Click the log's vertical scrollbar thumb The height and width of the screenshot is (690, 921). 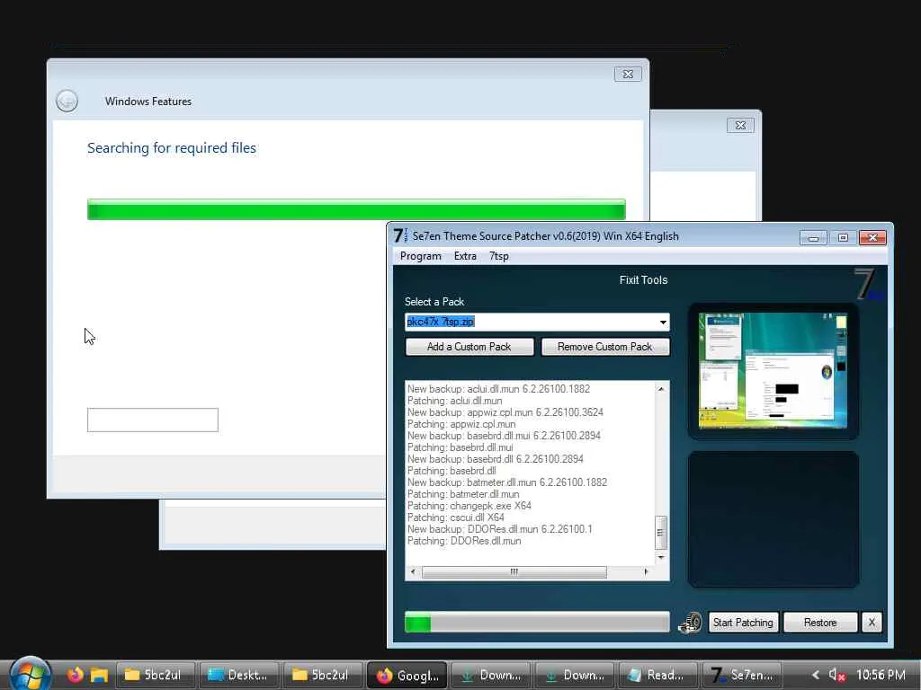point(661,533)
